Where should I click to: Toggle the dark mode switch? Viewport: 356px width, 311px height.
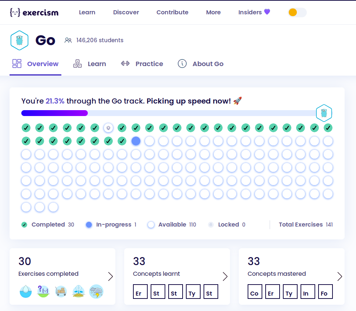coord(297,12)
